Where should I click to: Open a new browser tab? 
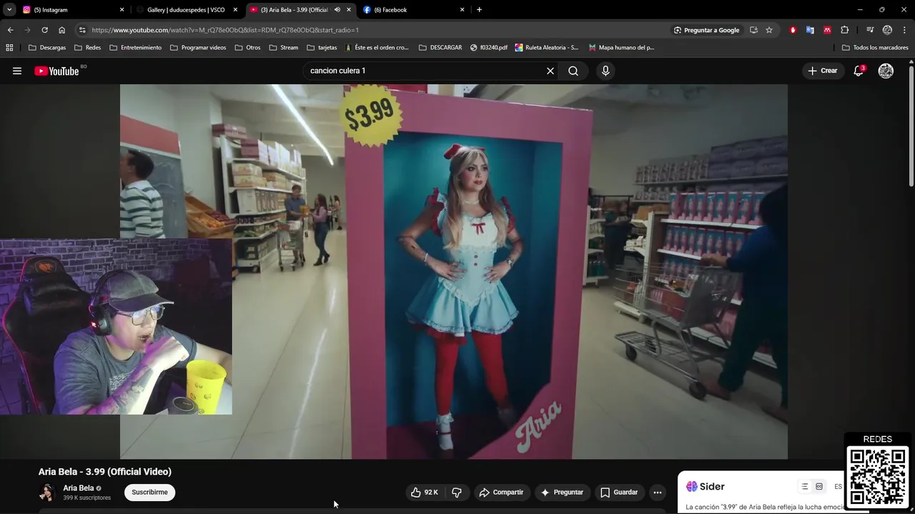479,10
